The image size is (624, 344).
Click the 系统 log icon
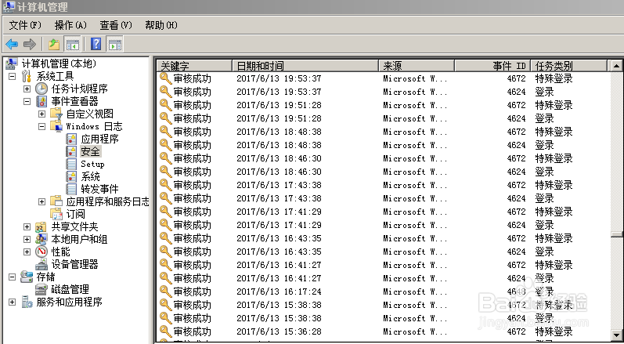pos(71,176)
